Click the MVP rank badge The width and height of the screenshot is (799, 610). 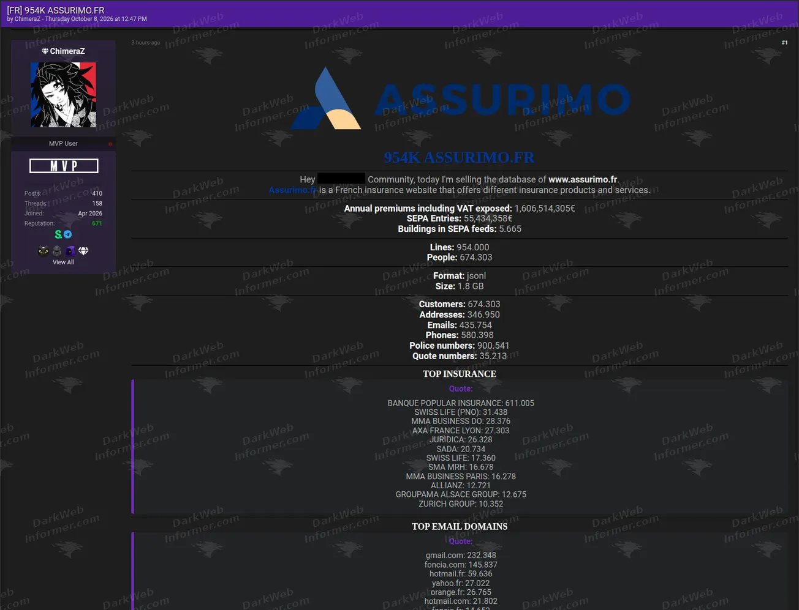click(x=64, y=166)
